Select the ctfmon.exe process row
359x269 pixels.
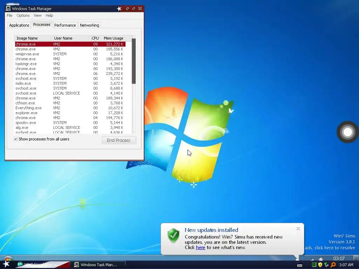(x=70, y=103)
